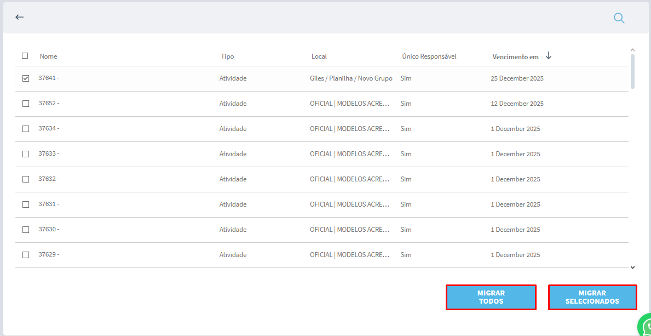Viewport: 651px width, 336px height.
Task: Tick the checkbox for row 37629
Action: pyautogui.click(x=26, y=255)
